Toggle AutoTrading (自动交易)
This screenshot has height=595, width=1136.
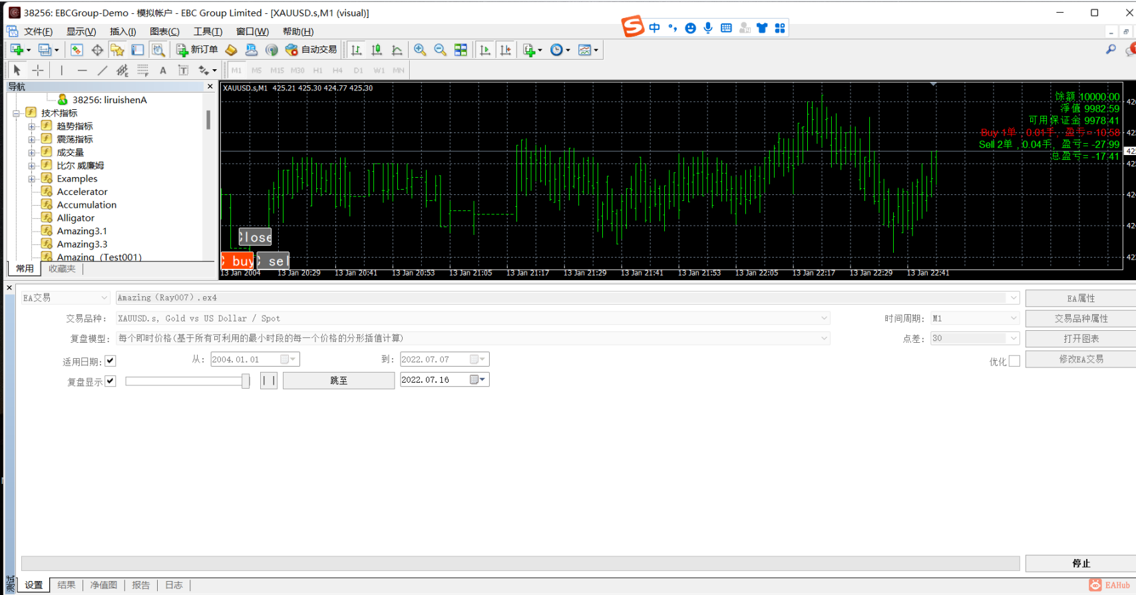click(311, 50)
